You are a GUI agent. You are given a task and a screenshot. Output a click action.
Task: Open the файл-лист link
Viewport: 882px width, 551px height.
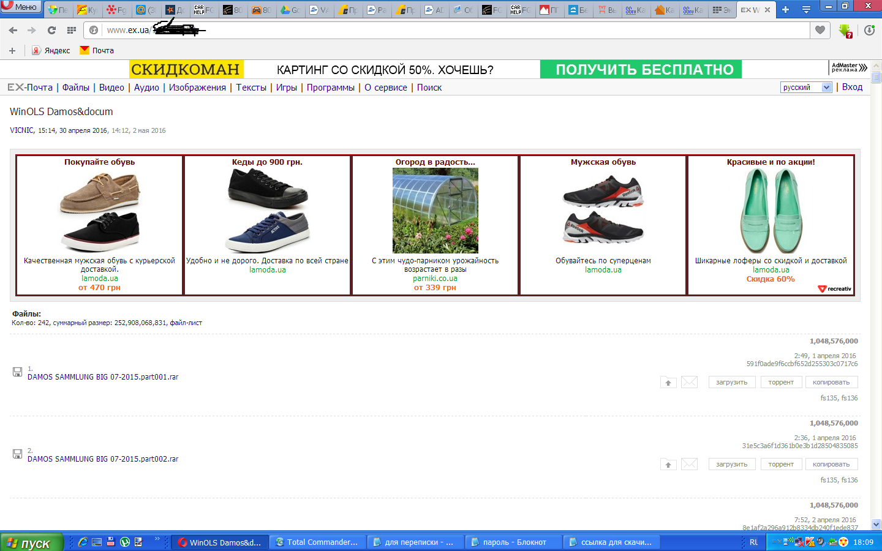[186, 323]
